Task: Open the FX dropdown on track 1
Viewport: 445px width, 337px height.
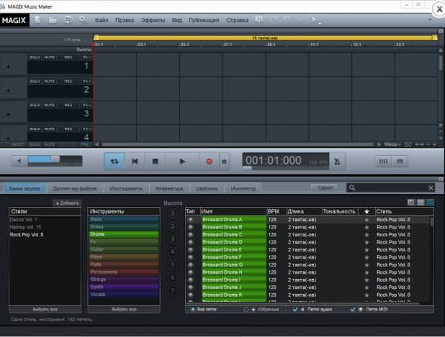Action: pyautogui.click(x=87, y=57)
